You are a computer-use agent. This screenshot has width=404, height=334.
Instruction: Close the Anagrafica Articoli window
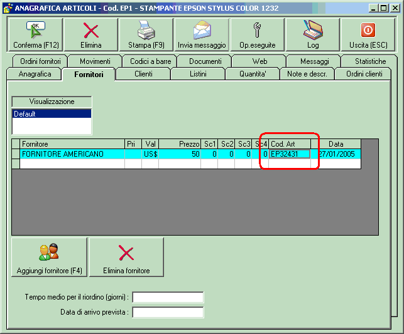pos(395,8)
